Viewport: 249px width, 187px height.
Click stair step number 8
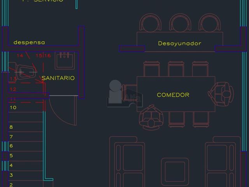pos(11,127)
